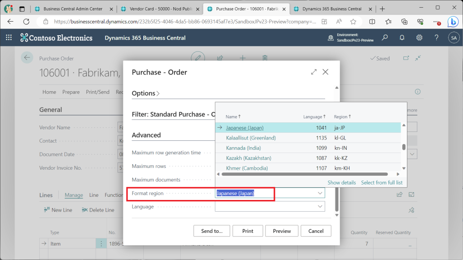The height and width of the screenshot is (260, 463).
Task: Switch to the Dynamics 365 Business Central tab
Action: tap(332, 9)
